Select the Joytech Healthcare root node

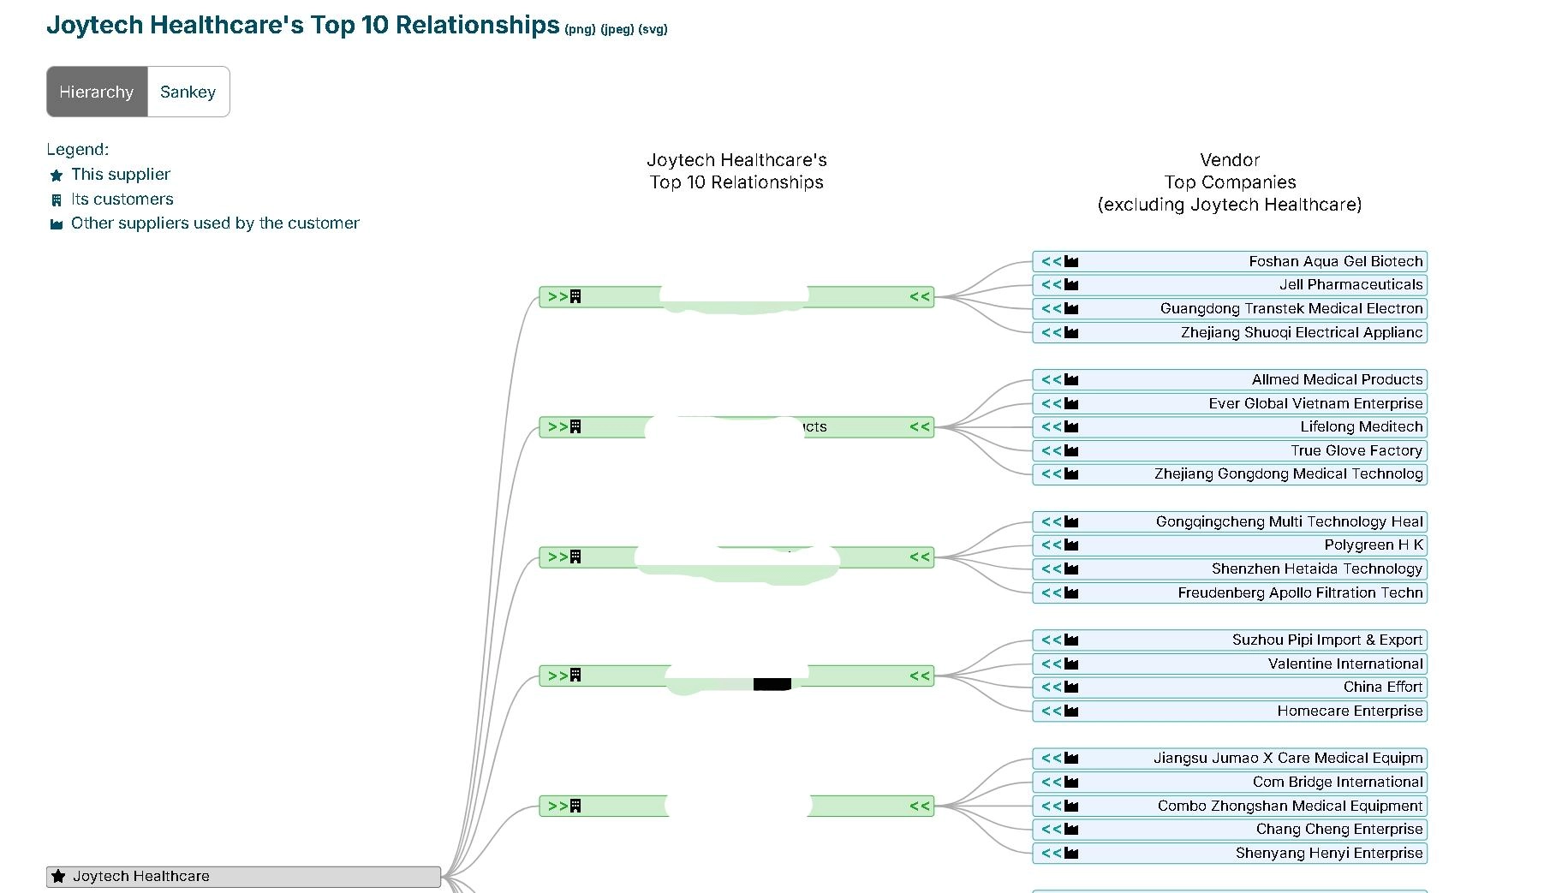click(x=243, y=876)
